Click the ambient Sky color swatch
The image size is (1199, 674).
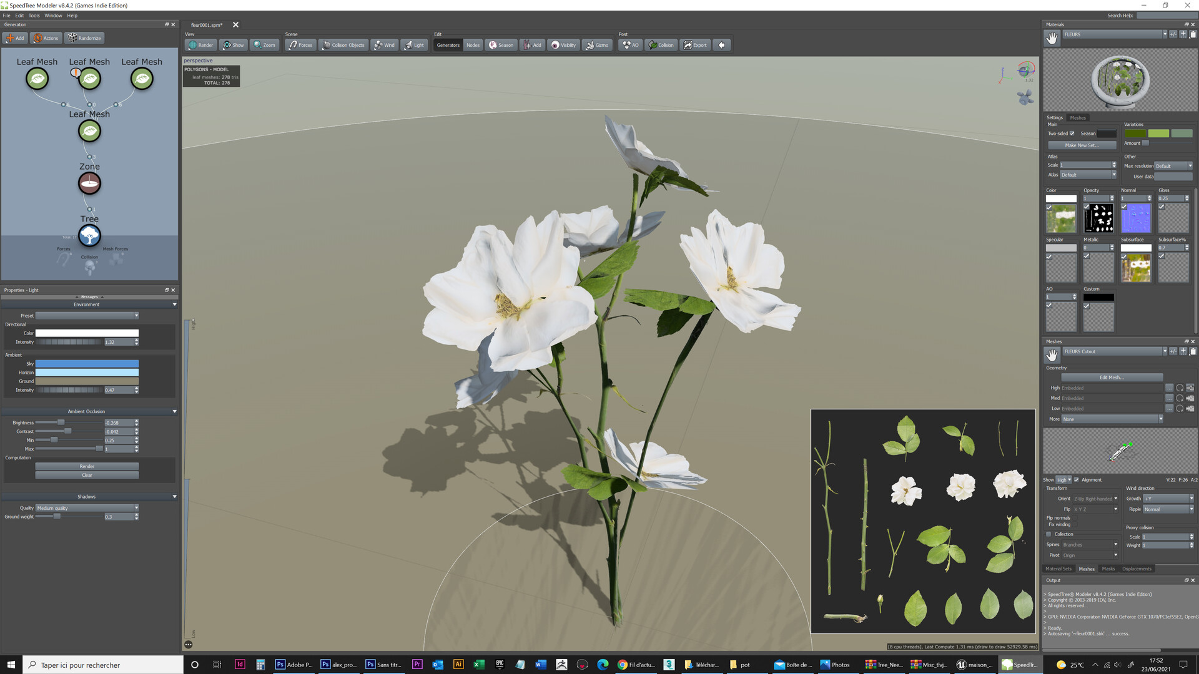pyautogui.click(x=87, y=364)
